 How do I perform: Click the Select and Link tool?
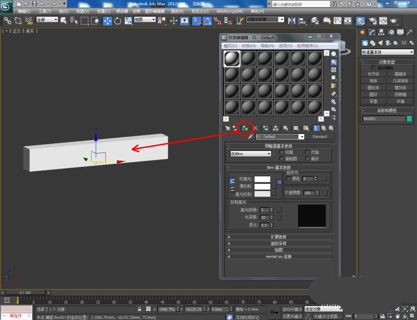coord(8,21)
